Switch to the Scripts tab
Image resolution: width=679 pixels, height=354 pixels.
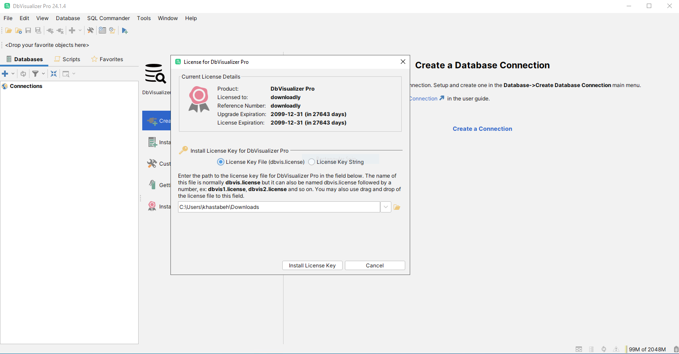point(67,59)
